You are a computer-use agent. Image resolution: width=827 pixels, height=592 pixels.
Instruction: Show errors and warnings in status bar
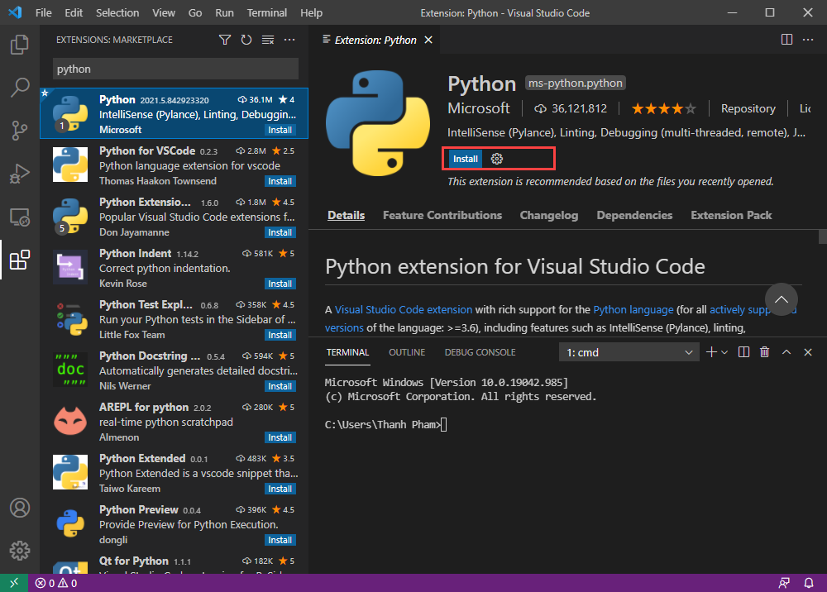56,583
